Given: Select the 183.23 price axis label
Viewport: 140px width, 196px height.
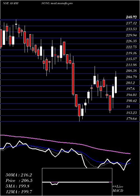Looking at the screenshot, I should coord(131,113).
